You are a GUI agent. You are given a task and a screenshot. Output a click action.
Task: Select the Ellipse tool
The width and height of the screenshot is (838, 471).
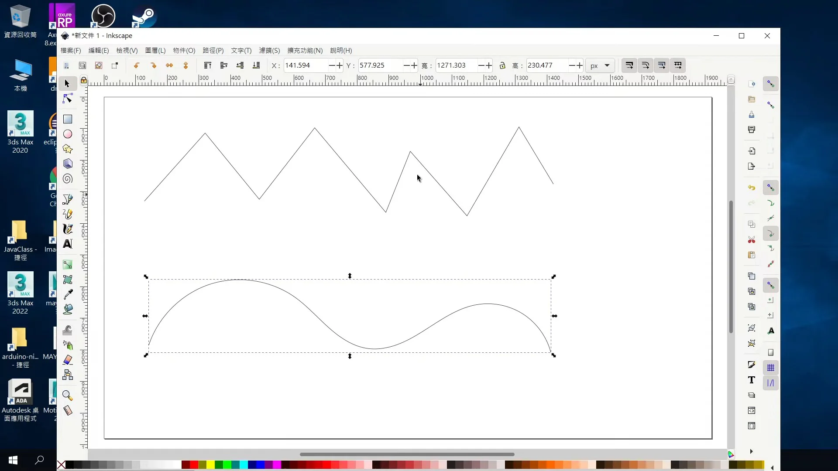(67, 134)
